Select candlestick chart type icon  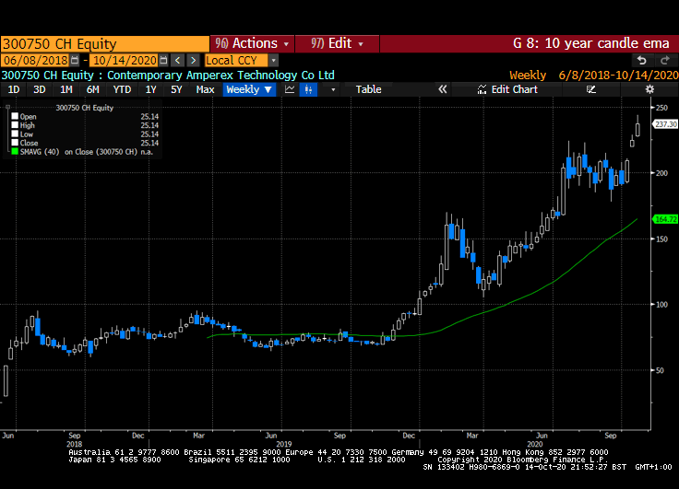(x=308, y=89)
